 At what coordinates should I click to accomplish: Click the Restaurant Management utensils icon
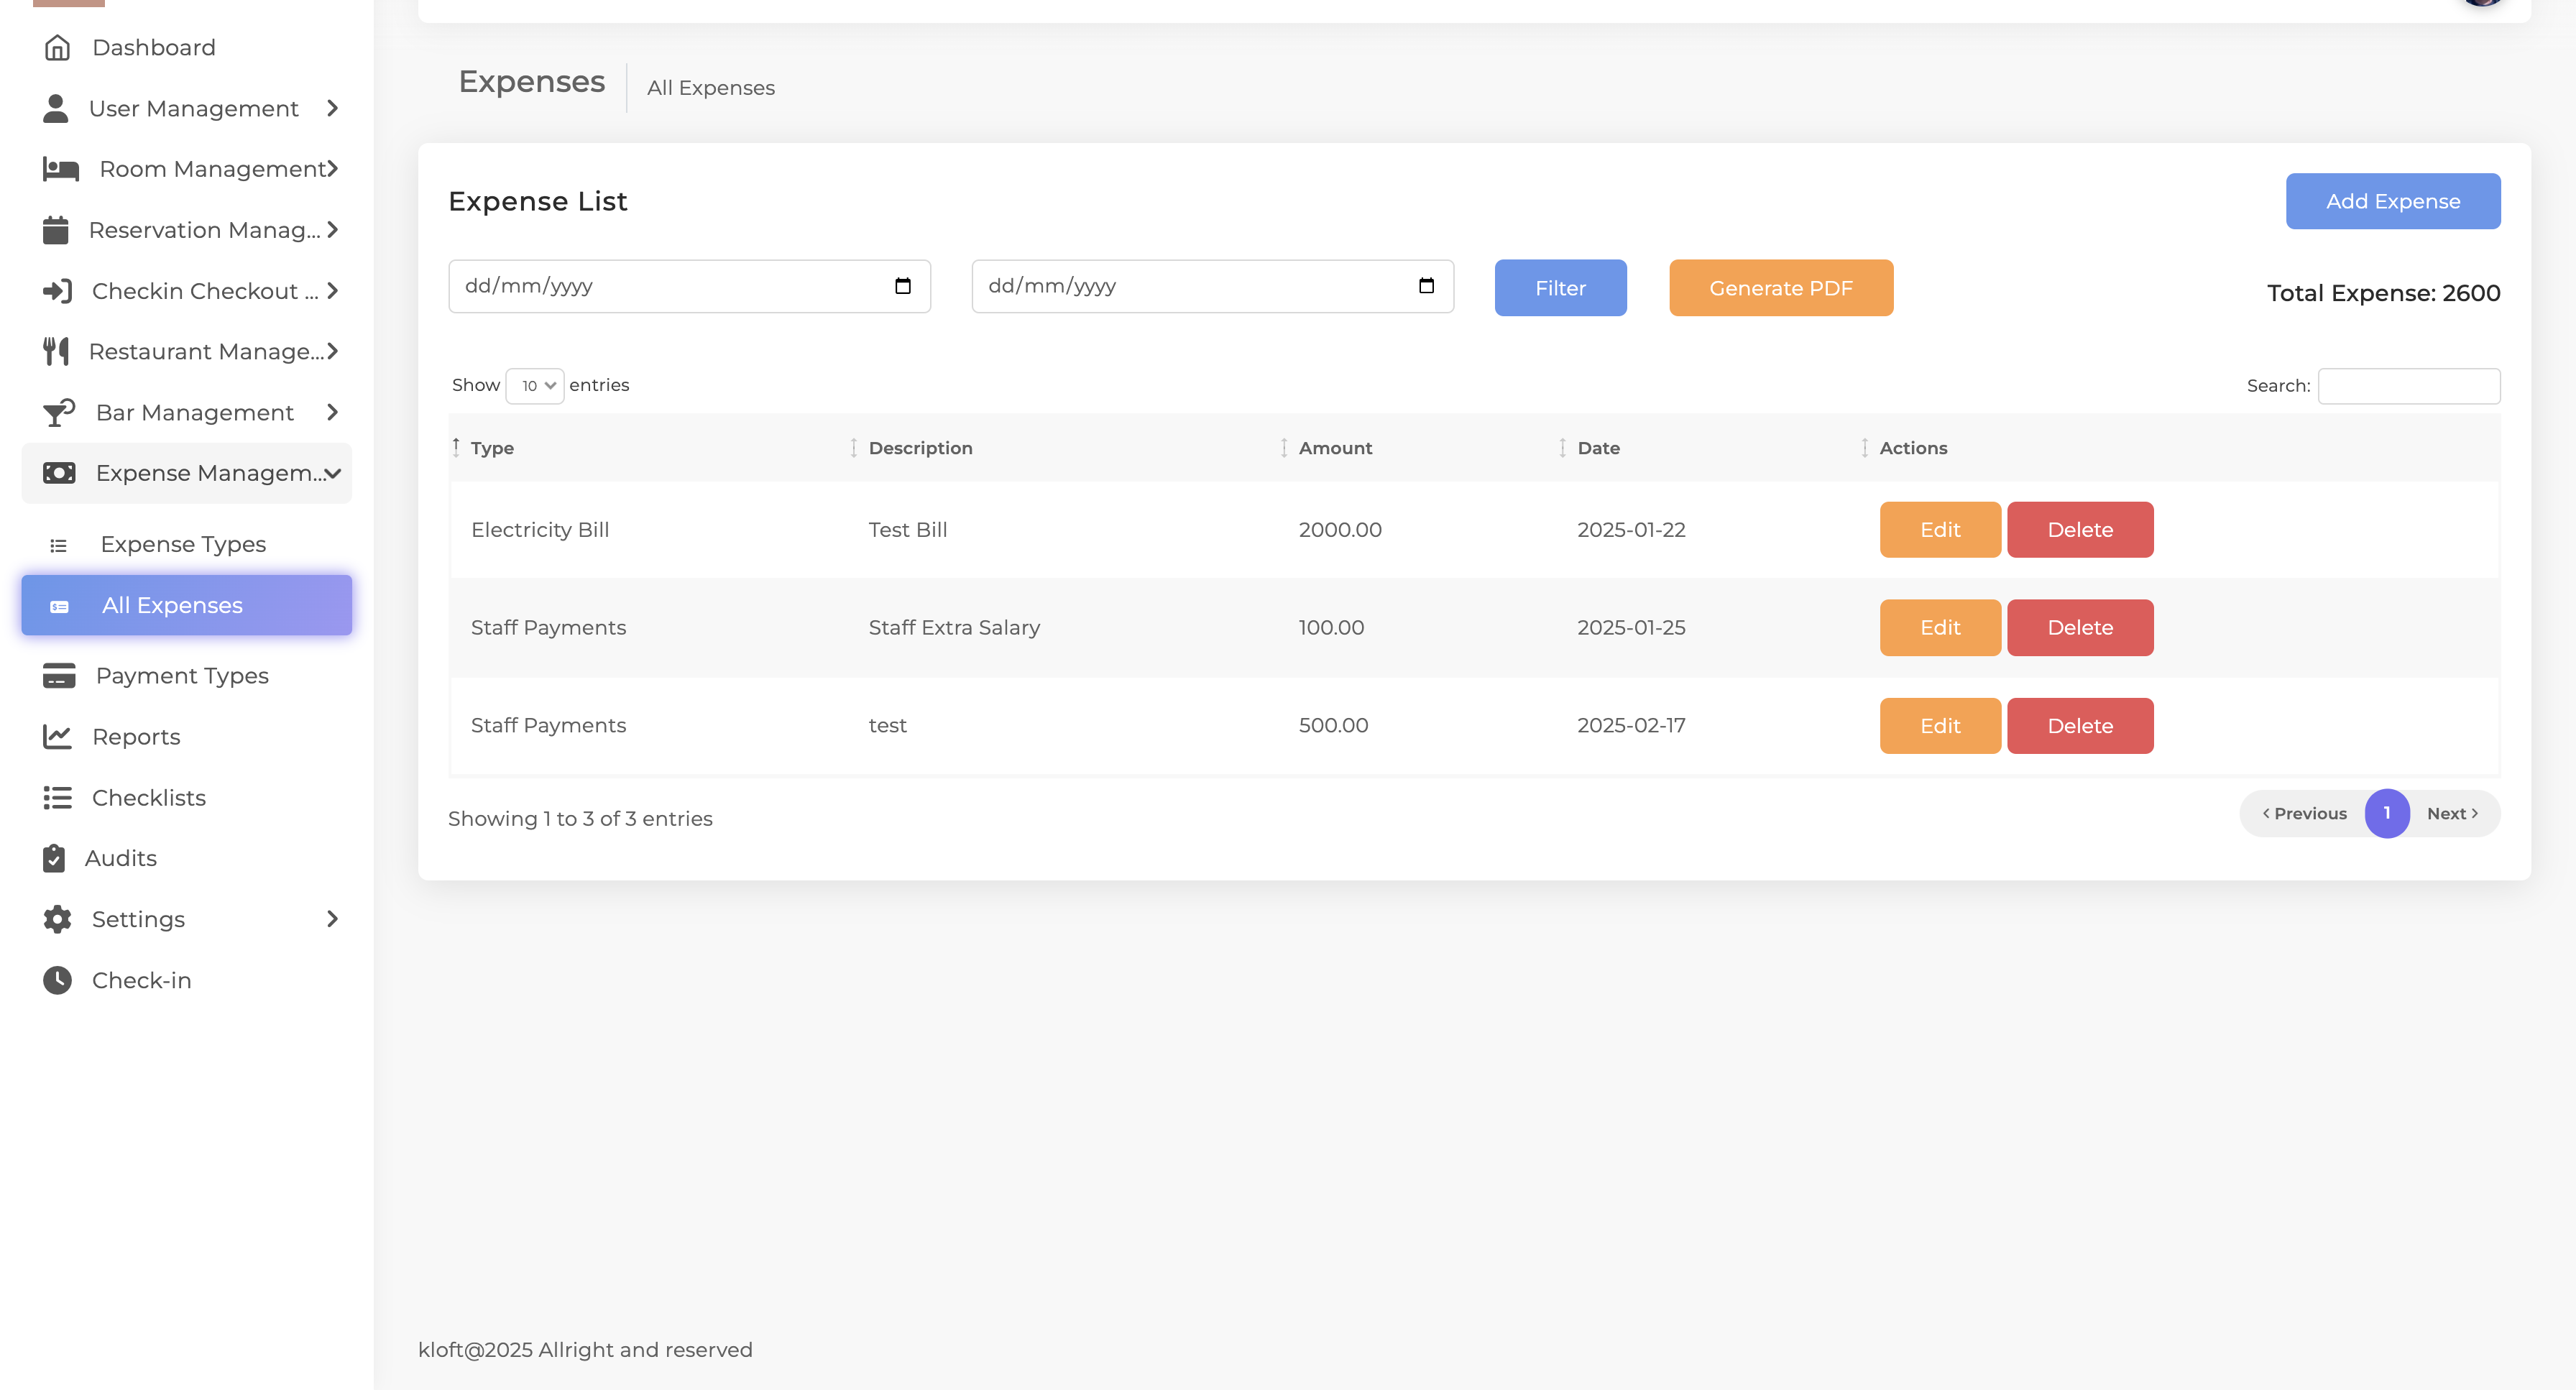(57, 351)
